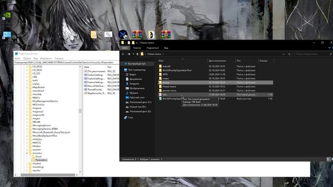Expand the LSM key in registry tree

point(27,77)
